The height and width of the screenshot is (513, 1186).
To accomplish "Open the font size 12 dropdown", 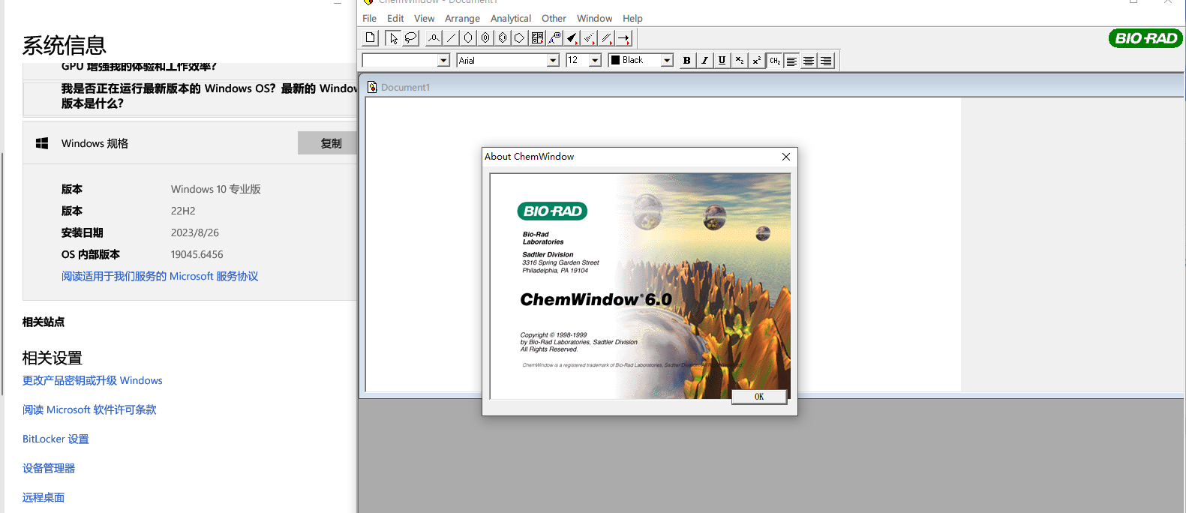I will pyautogui.click(x=595, y=61).
